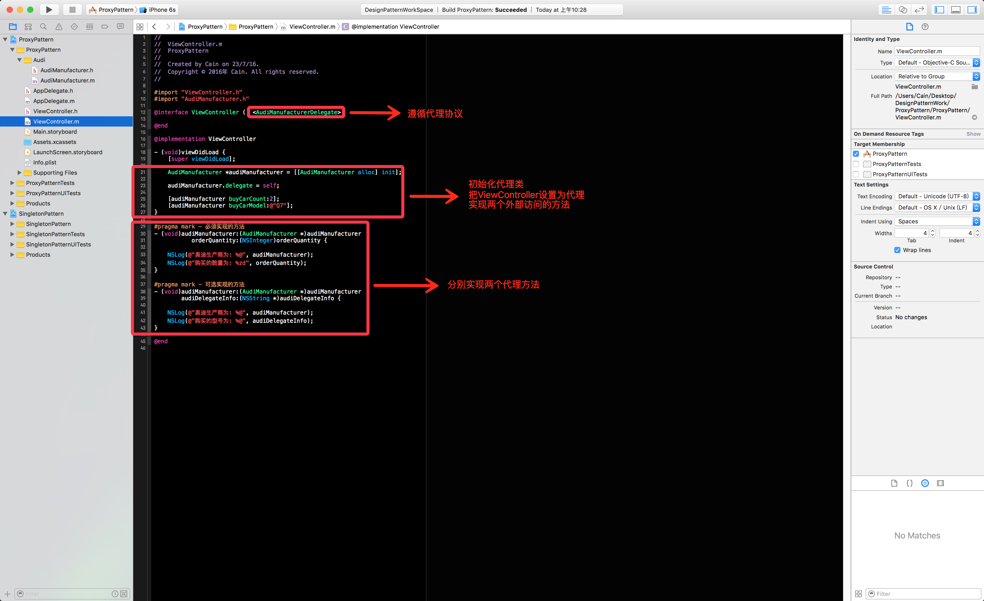
Task: Click the ViewController.m breadcrumb item
Action: (x=312, y=27)
